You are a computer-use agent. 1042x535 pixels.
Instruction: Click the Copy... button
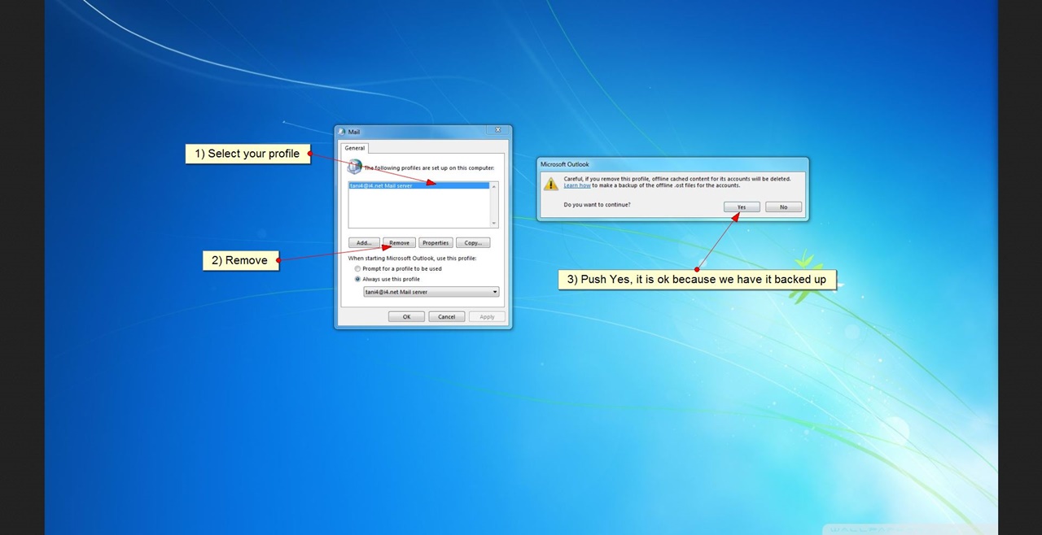coord(473,243)
